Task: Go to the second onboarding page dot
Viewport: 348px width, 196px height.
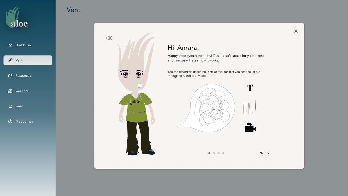Action: tap(214, 153)
